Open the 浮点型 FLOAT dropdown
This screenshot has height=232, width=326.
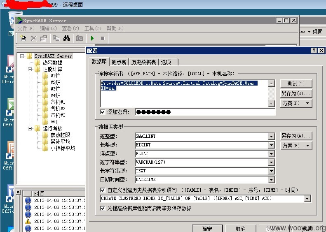271,154
